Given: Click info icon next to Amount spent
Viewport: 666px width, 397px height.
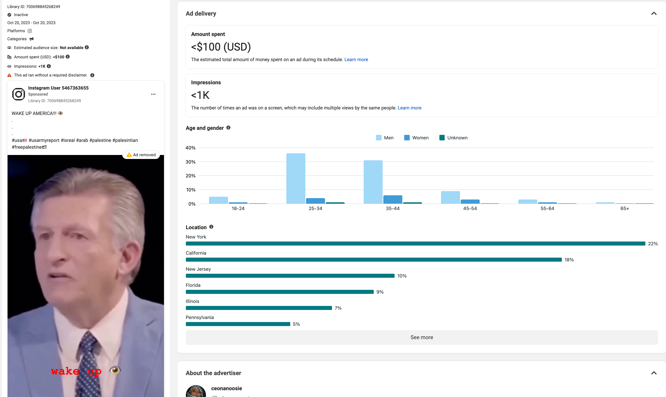Looking at the screenshot, I should click(68, 57).
